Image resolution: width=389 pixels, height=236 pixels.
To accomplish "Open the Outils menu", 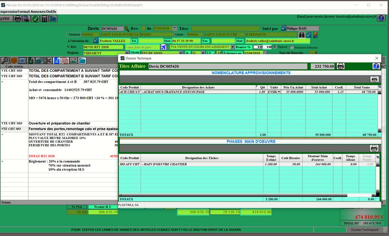I will tap(51, 12).
